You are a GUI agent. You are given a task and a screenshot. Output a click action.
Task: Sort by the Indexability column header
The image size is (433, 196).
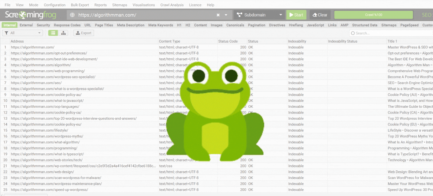click(307, 41)
